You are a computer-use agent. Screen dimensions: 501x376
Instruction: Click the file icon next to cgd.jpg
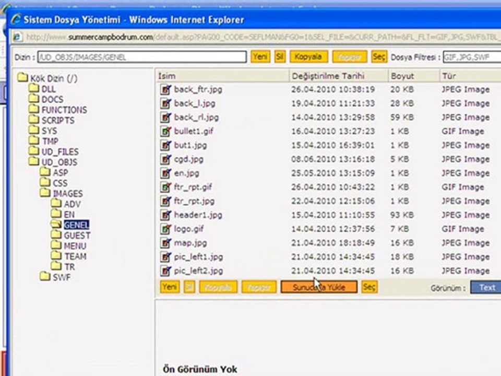(165, 159)
